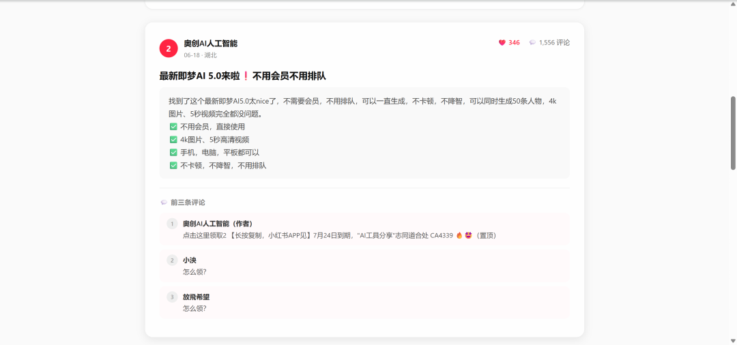Click the green check beside 不用会员，直接使用
The image size is (737, 345).
point(173,127)
